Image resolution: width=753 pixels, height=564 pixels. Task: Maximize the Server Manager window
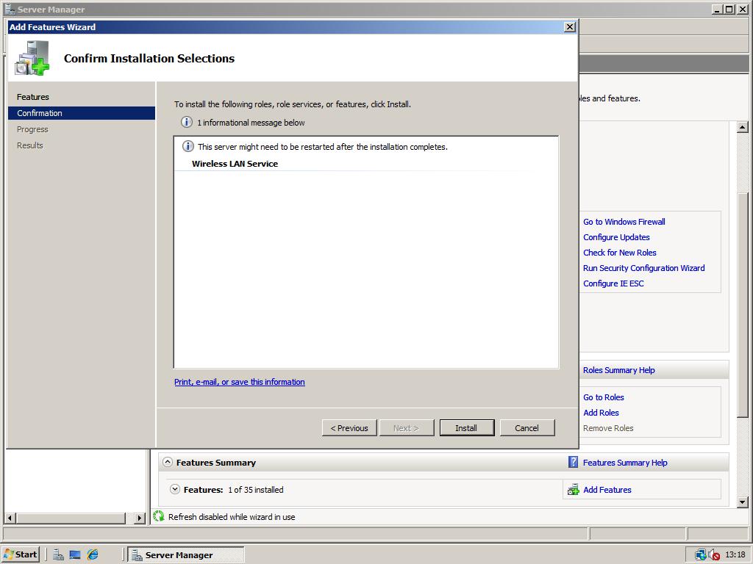(729, 9)
